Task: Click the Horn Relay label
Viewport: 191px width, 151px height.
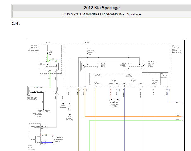Action: pyautogui.click(x=42, y=64)
